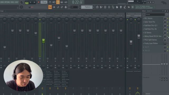Mute the selected Insert 6 track LED
This screenshot has height=95, width=169.
(x=40, y=20)
